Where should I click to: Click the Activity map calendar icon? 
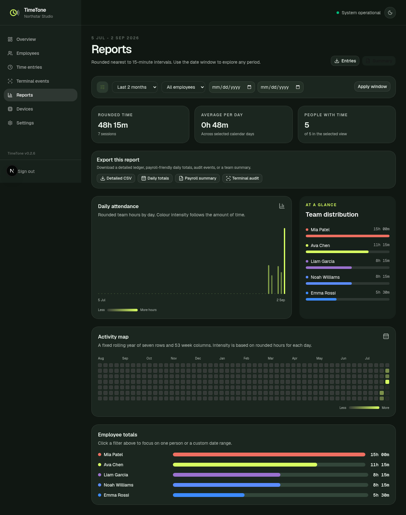click(386, 336)
